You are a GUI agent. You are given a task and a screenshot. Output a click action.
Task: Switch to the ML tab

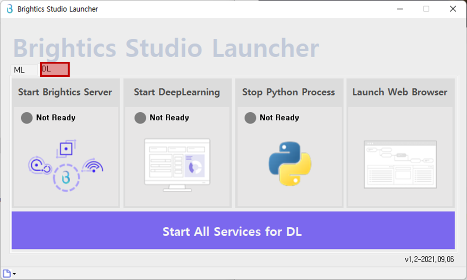(24, 70)
